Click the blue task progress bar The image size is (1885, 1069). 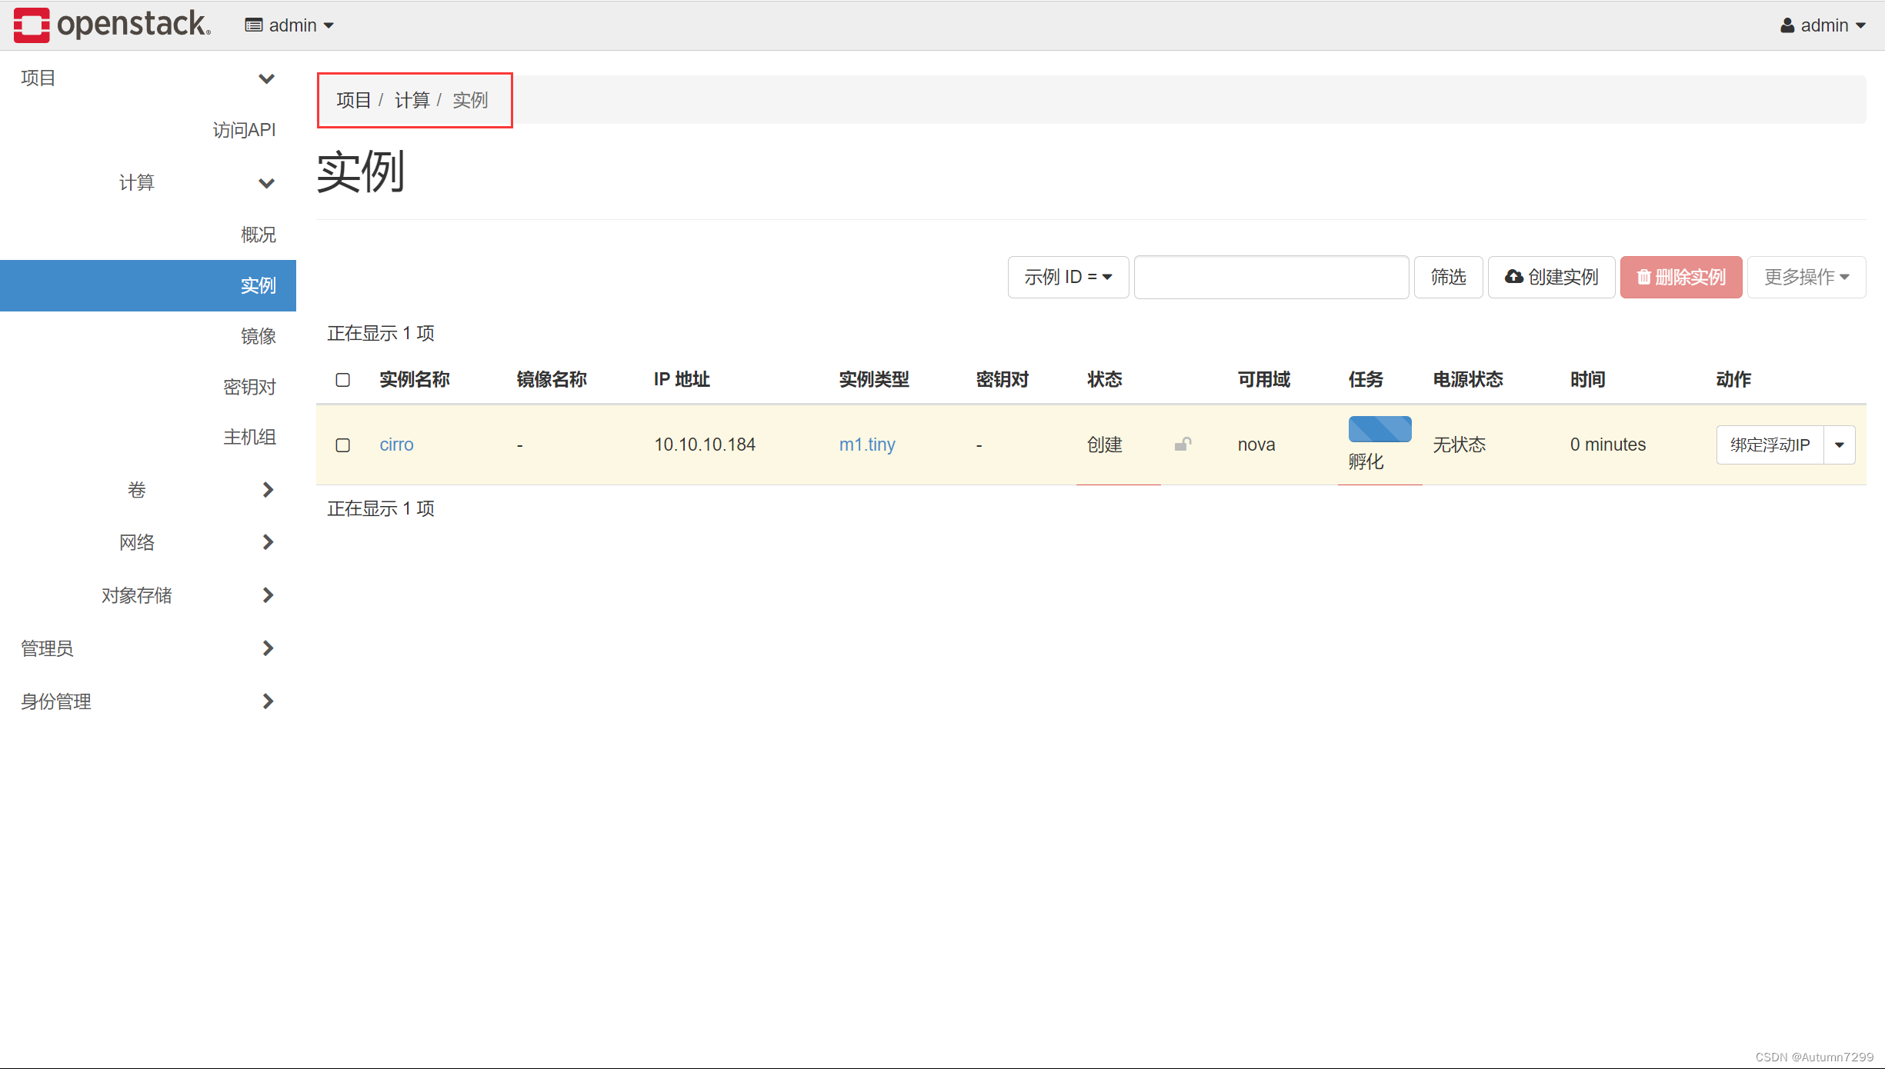(x=1380, y=429)
